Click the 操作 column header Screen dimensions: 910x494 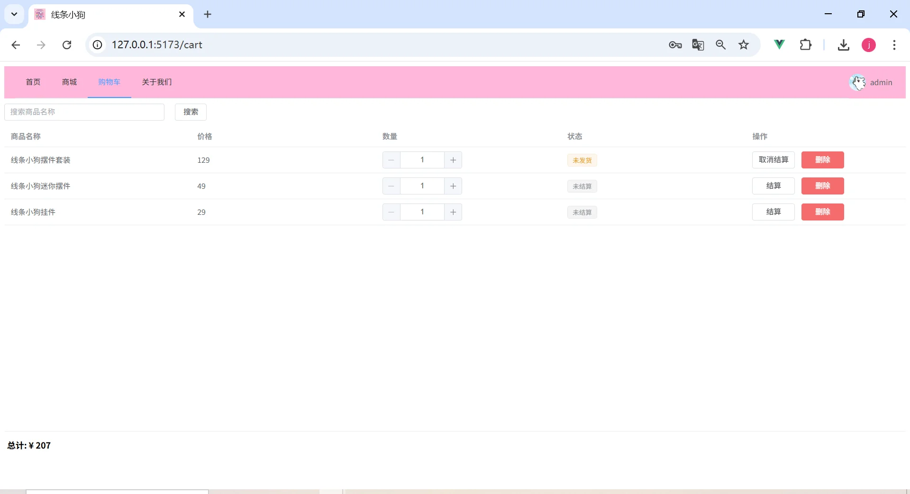759,136
